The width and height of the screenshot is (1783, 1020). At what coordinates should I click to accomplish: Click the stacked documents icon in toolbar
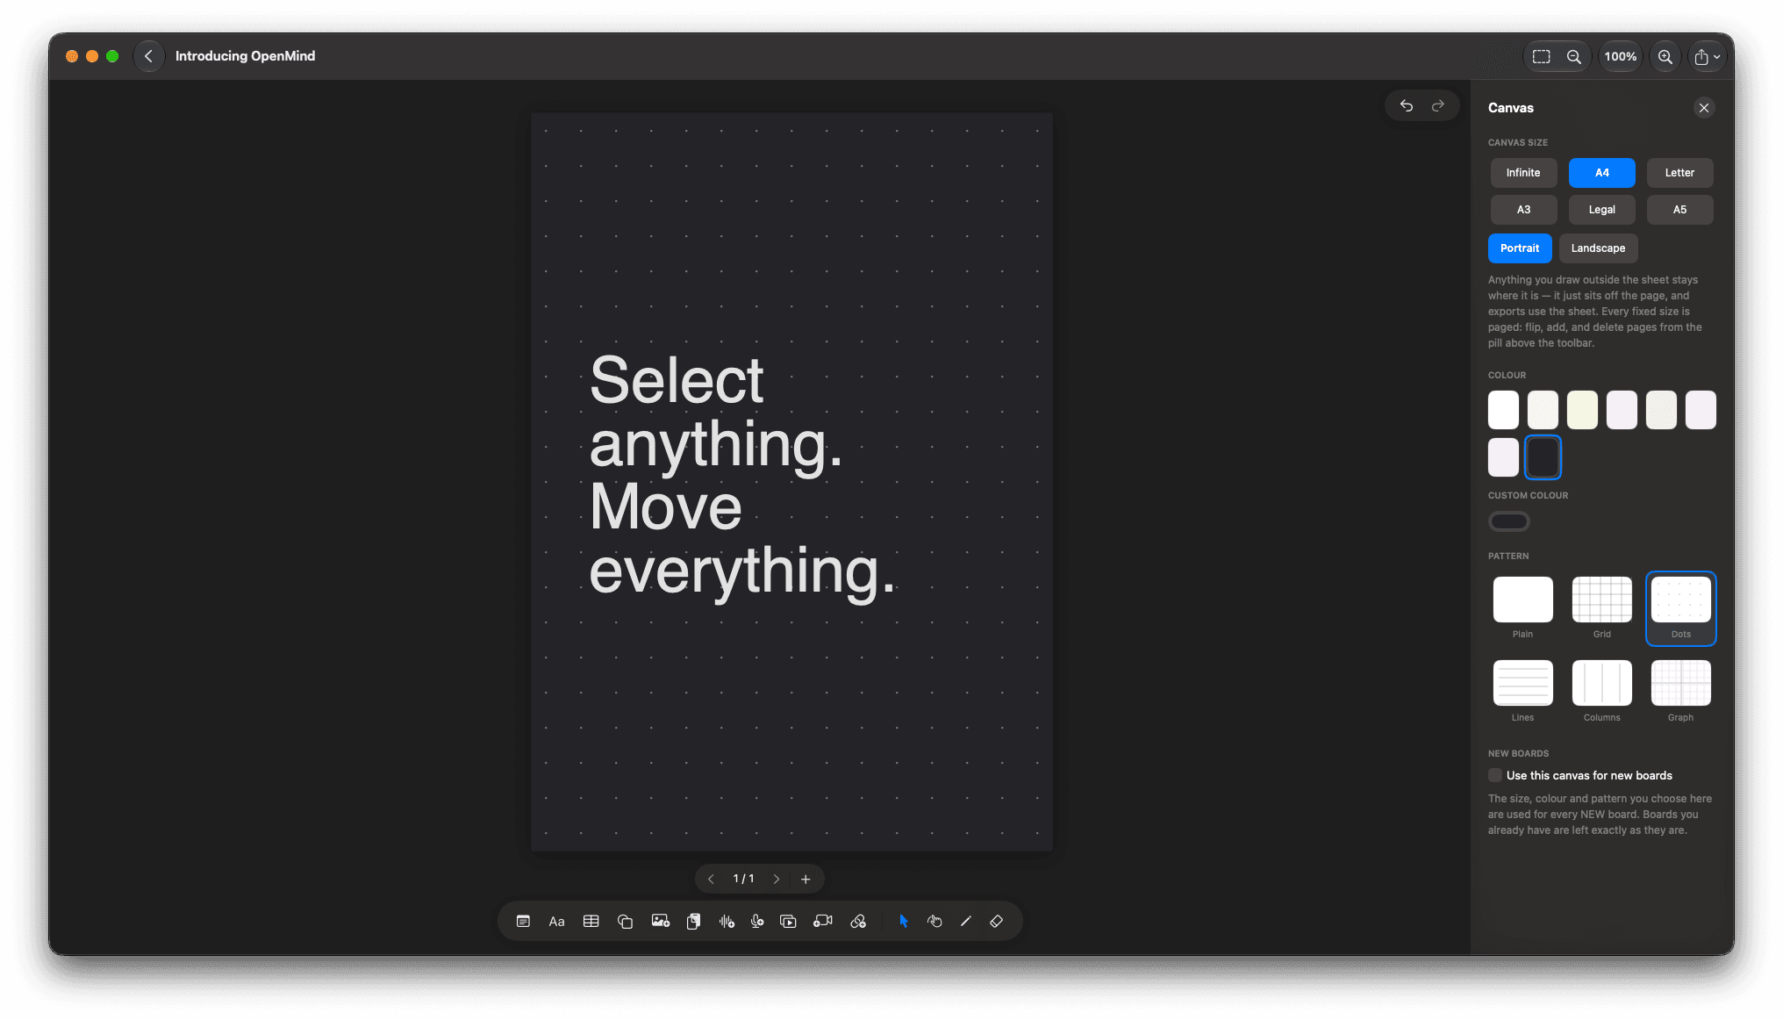tap(693, 921)
